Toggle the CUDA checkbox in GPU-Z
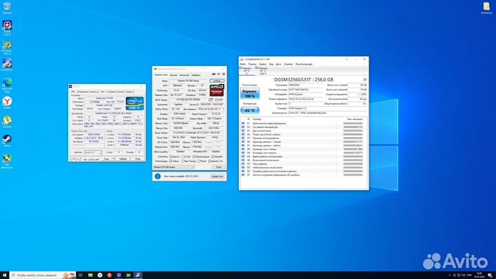The image size is (496, 279). [183, 156]
